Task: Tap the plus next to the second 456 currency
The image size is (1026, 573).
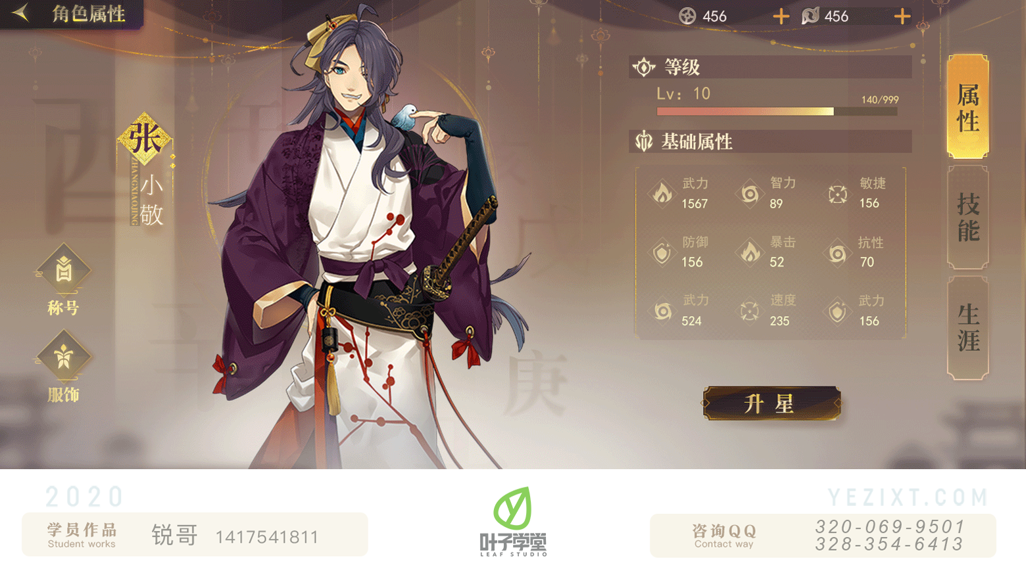Action: coord(902,16)
